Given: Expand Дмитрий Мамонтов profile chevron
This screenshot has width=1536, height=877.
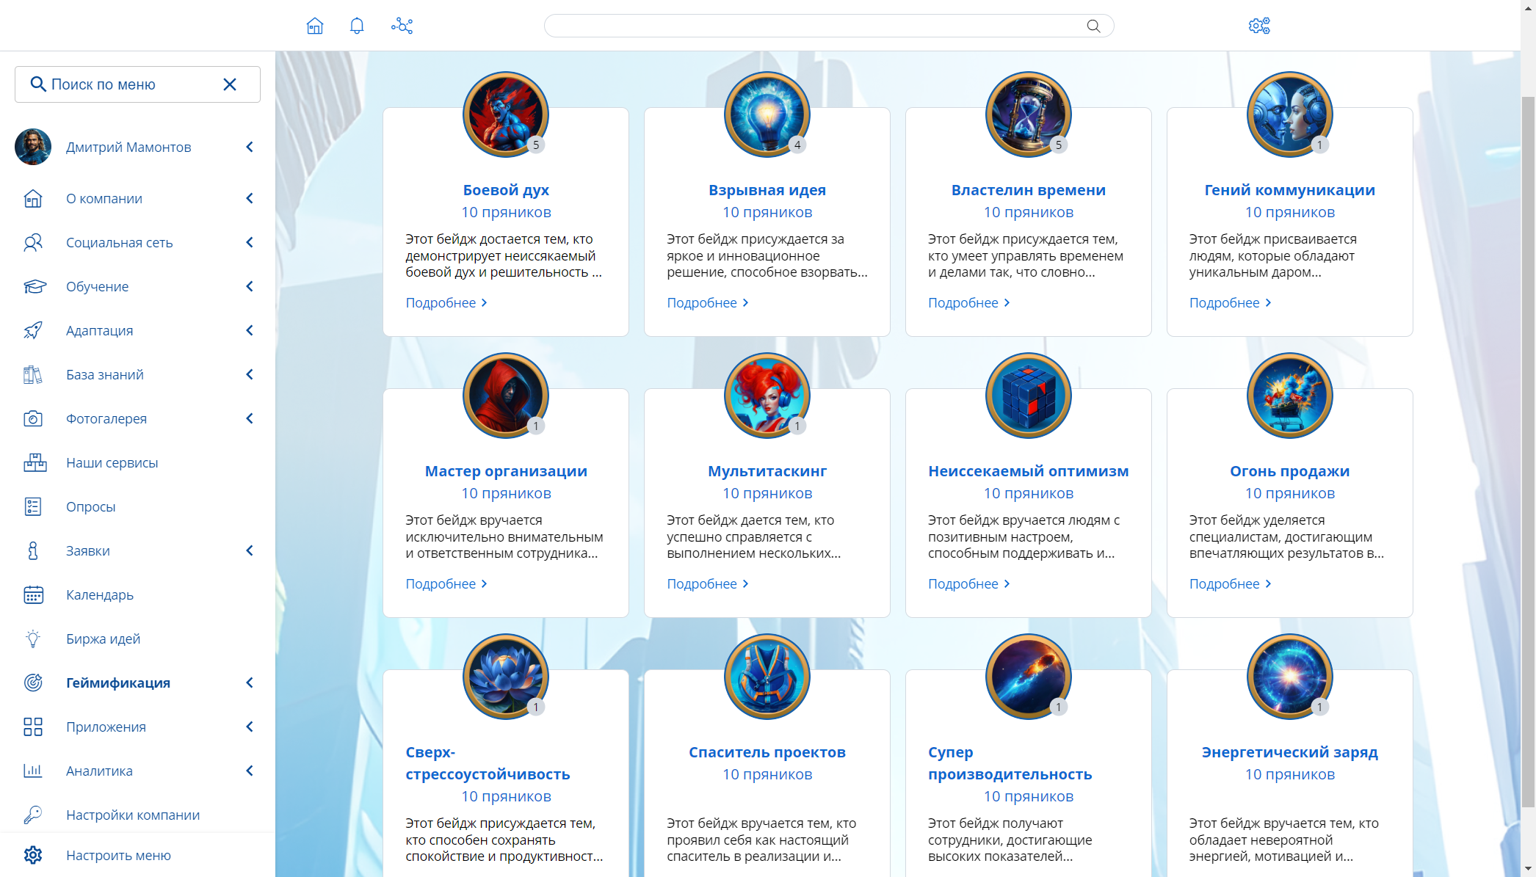Looking at the screenshot, I should 250,147.
